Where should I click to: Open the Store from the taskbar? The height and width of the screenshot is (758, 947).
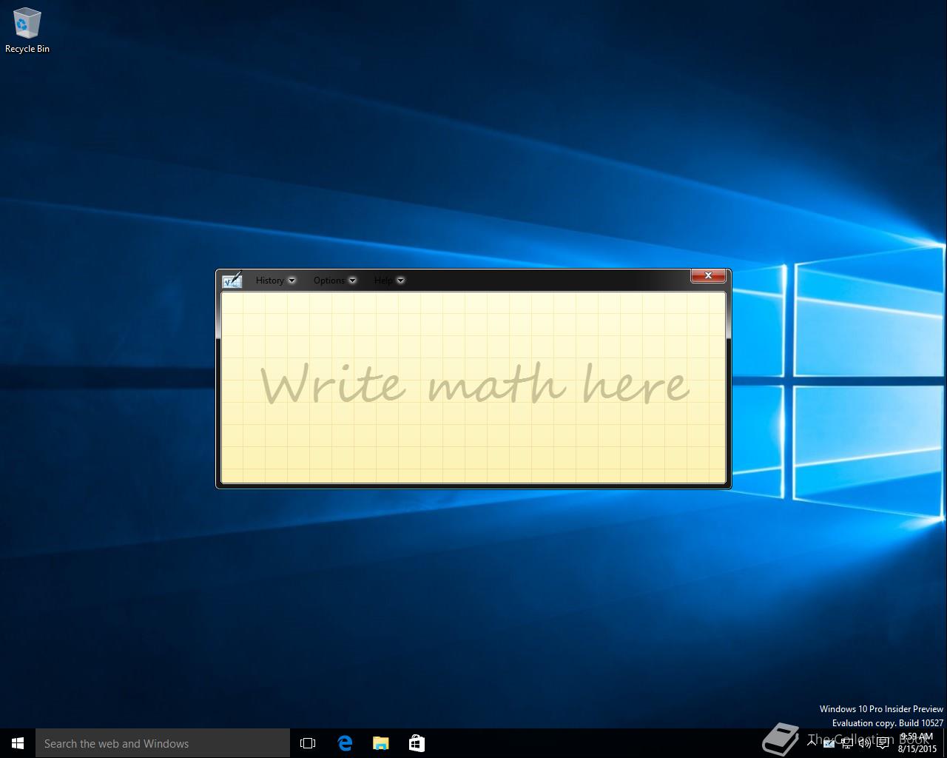pyautogui.click(x=417, y=743)
